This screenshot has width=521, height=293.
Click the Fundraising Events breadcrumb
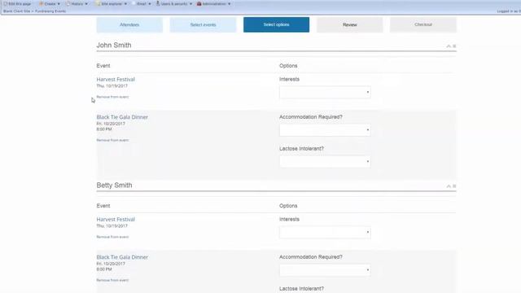50,11
